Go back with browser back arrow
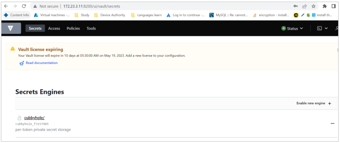 6,6
